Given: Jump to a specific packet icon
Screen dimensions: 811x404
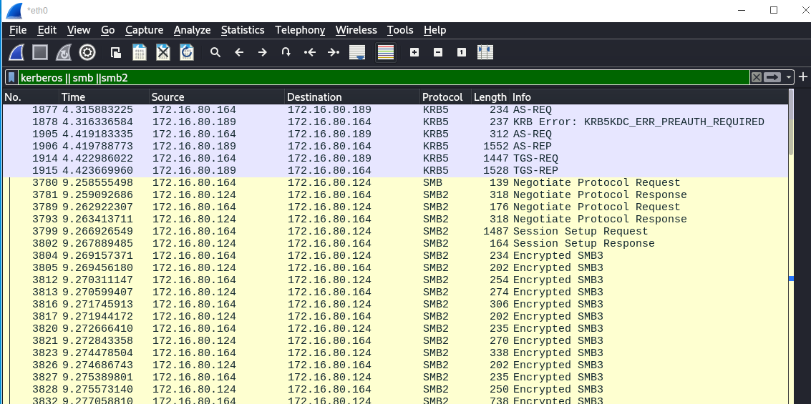Looking at the screenshot, I should (x=286, y=52).
